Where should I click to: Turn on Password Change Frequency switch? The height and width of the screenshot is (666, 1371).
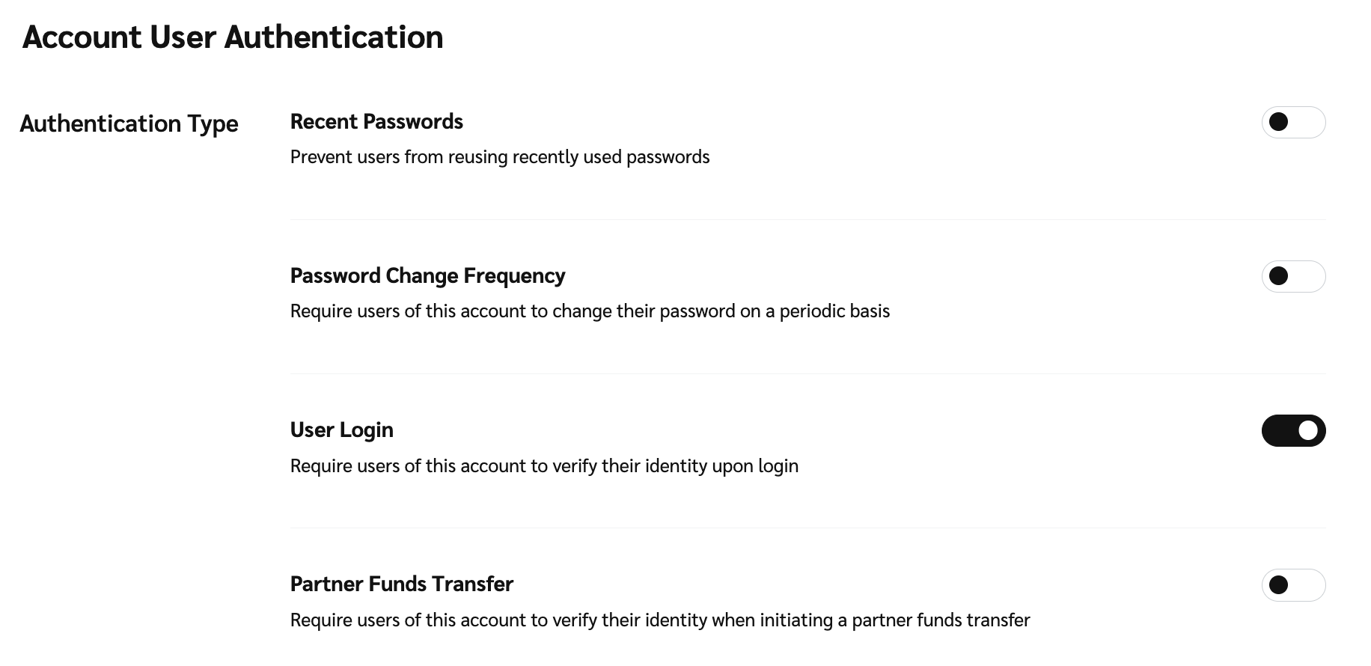[1293, 276]
